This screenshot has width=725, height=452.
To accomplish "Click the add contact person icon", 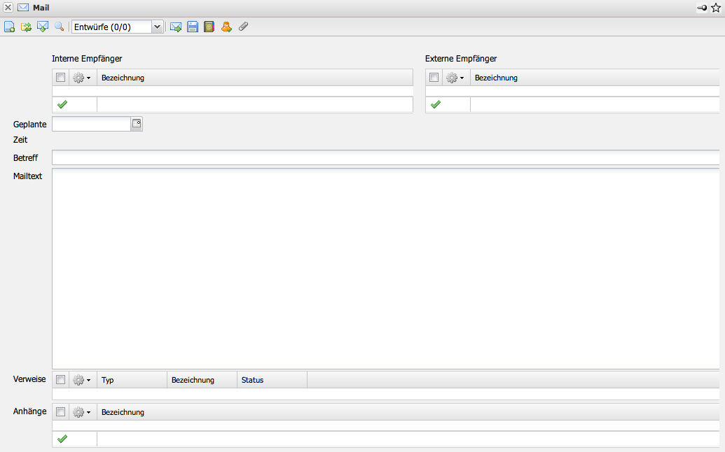I will (226, 27).
